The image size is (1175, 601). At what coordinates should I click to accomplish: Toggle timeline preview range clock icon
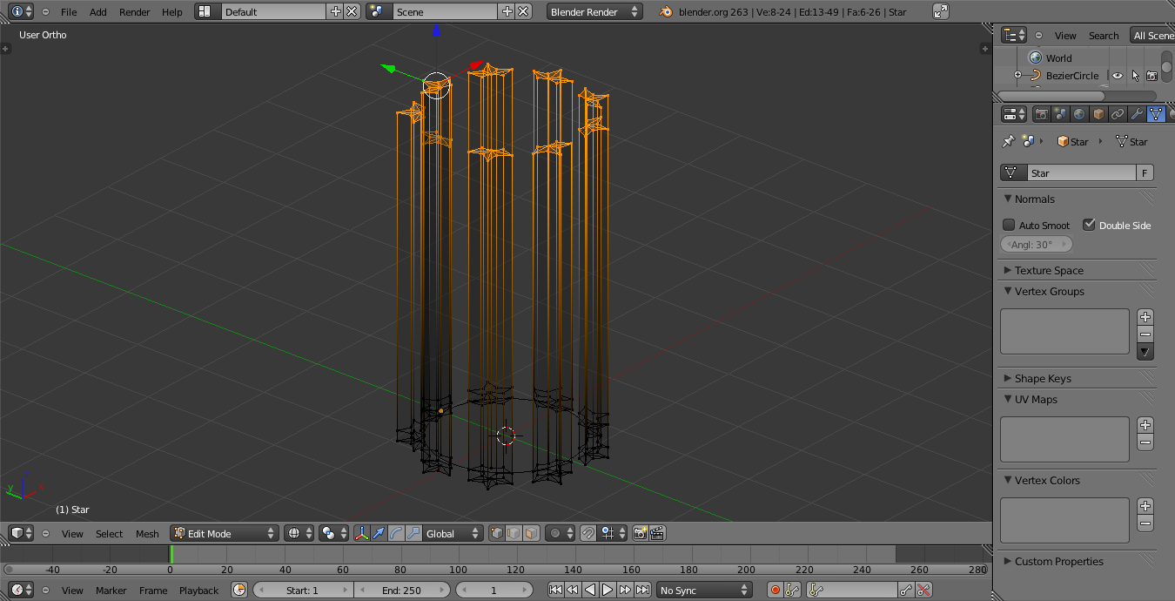[x=239, y=590]
